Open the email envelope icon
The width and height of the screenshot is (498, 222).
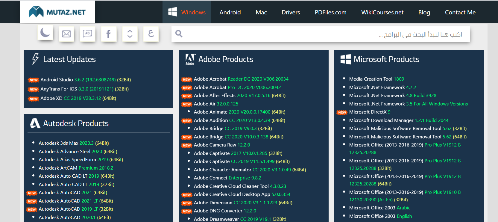click(66, 34)
